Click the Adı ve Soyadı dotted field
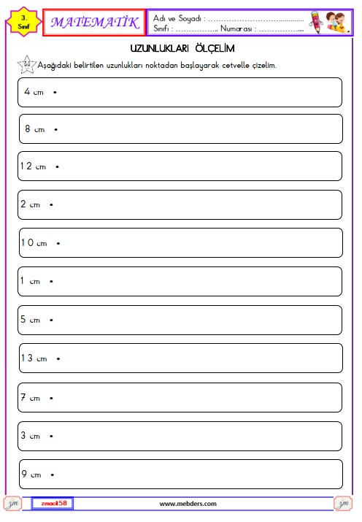Image resolution: width=362 pixels, height=522 pixels. coord(256,20)
